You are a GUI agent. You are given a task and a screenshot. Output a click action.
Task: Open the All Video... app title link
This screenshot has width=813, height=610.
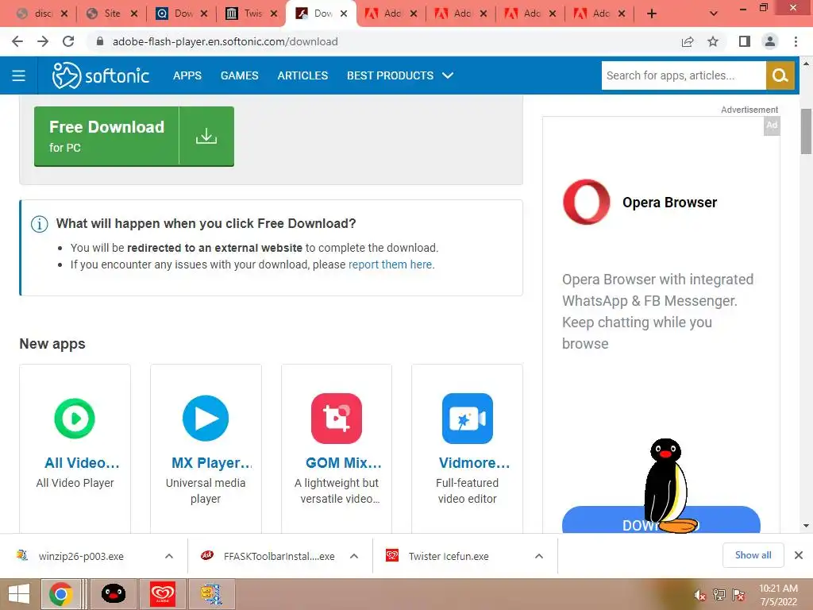tap(82, 463)
